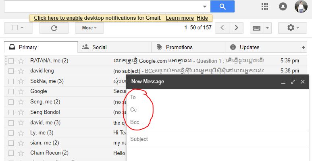Expand the search options dropdown arrow
Screen dimensions: 312x161
204,6
